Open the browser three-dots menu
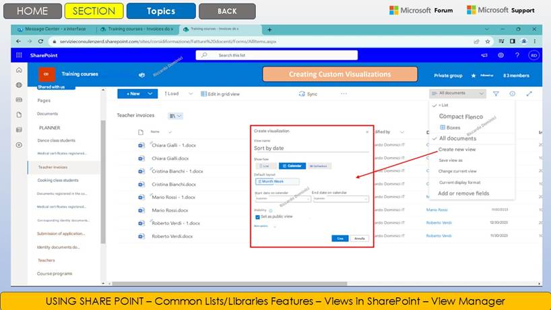This screenshot has width=551, height=310. [535, 41]
